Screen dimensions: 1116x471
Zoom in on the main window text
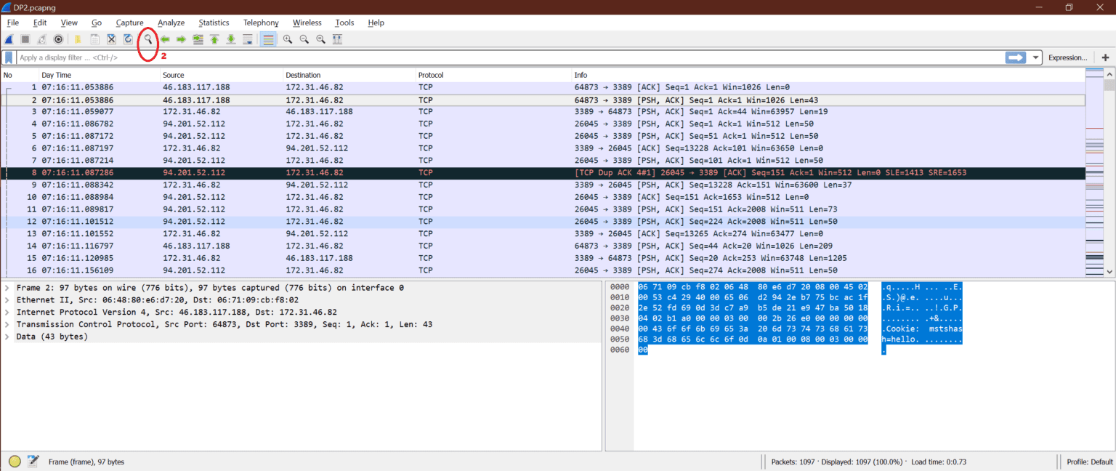coord(288,39)
